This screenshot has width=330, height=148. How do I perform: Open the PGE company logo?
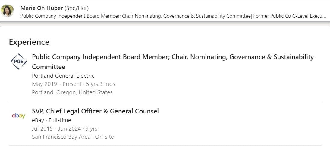point(18,61)
